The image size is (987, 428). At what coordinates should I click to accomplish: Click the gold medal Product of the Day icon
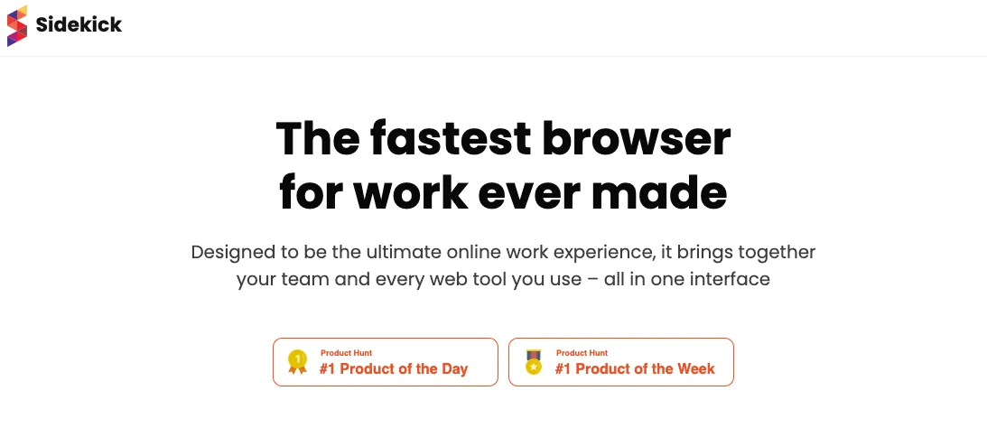297,362
